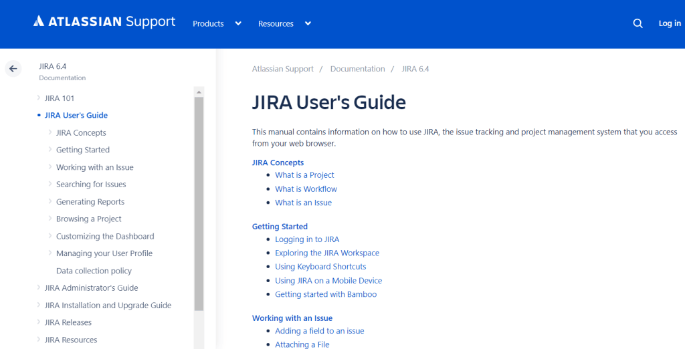Open JIRA Resources sidebar item
Image resolution: width=685 pixels, height=349 pixels.
point(71,340)
